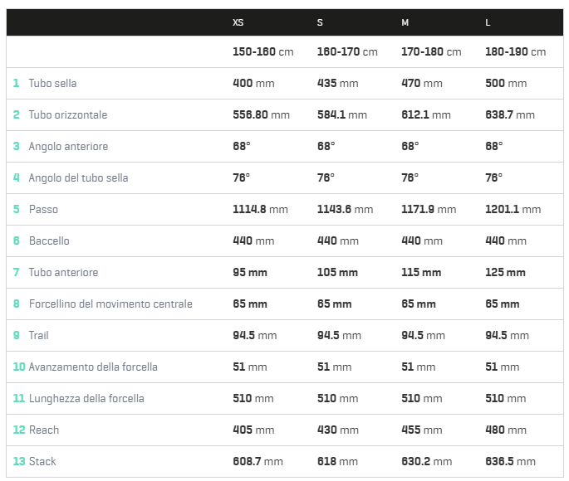This screenshot has width=569, height=481.
Task: Click Avanzamento della forcella label
Action: click(93, 367)
